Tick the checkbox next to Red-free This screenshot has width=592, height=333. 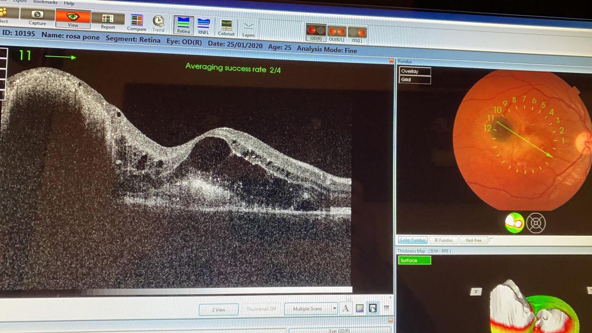click(491, 240)
